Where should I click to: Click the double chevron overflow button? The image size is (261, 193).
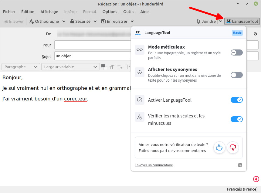[255, 34]
